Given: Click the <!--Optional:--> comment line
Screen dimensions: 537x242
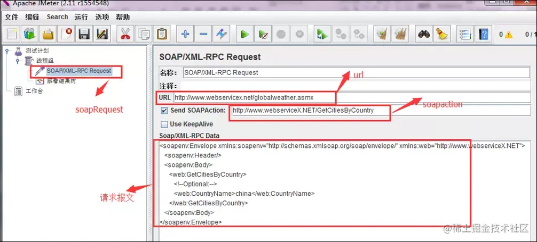Looking at the screenshot, I should [195, 184].
